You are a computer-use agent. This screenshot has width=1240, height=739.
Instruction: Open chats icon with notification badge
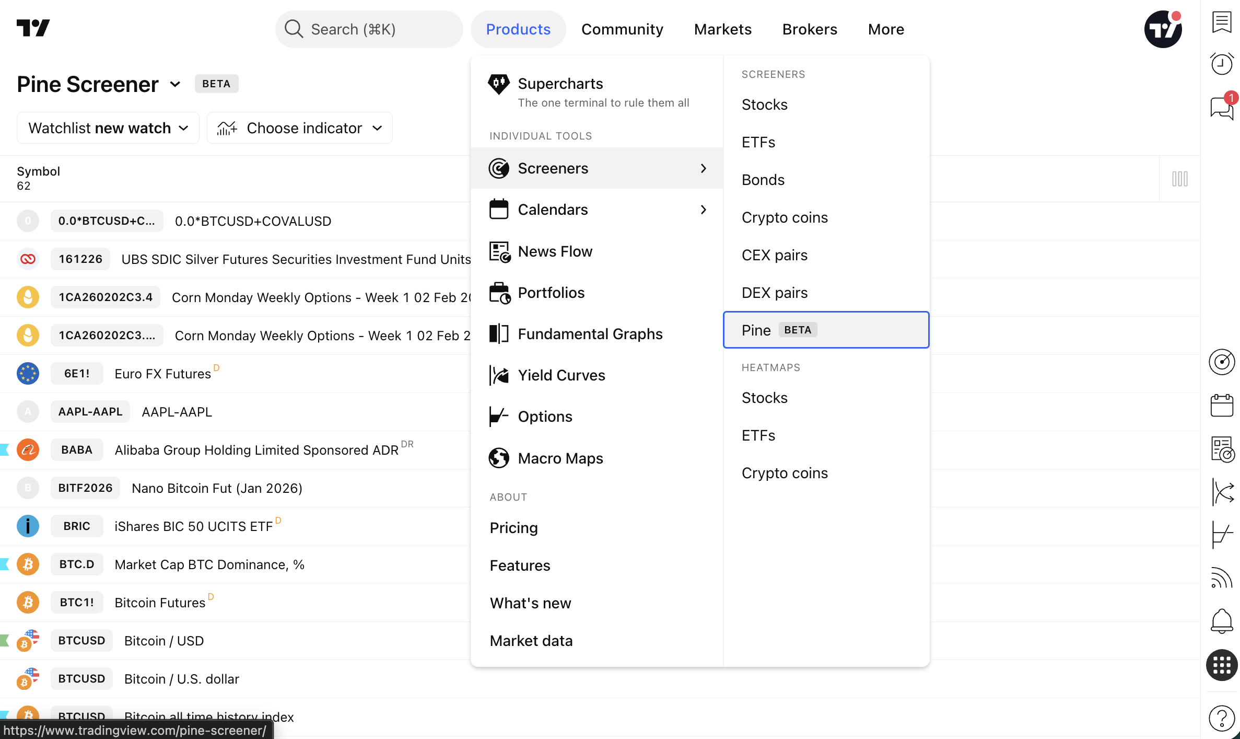point(1221,108)
